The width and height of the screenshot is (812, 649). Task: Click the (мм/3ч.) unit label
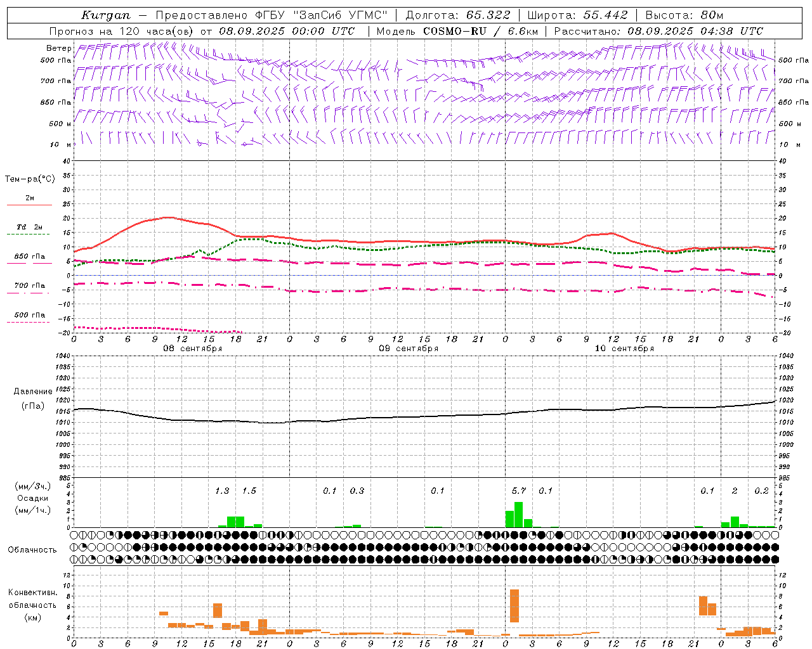point(33,486)
